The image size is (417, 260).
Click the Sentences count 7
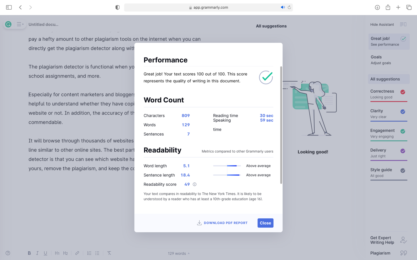click(x=188, y=134)
